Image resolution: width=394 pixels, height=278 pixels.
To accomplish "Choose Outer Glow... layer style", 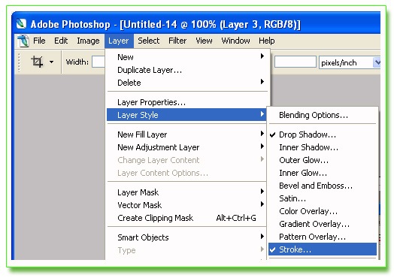I will pyautogui.click(x=323, y=160).
